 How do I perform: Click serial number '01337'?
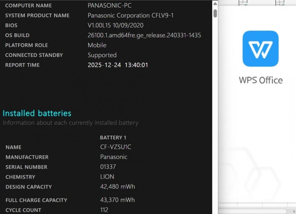point(108,167)
